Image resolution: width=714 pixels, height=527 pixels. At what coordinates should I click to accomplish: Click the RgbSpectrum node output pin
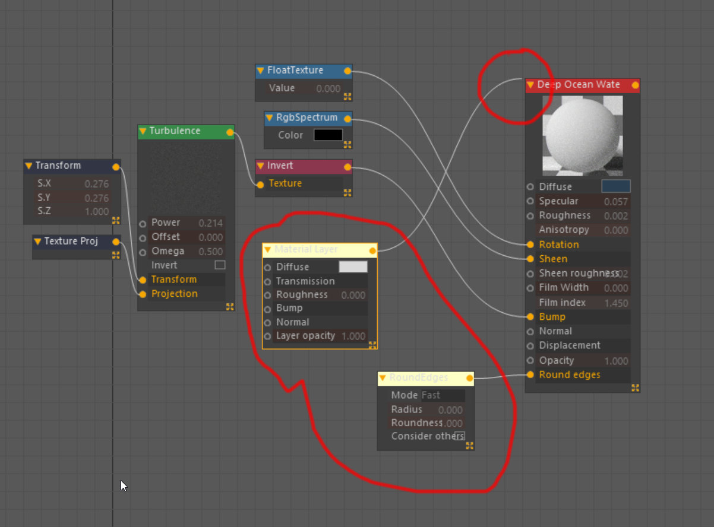pyautogui.click(x=347, y=119)
